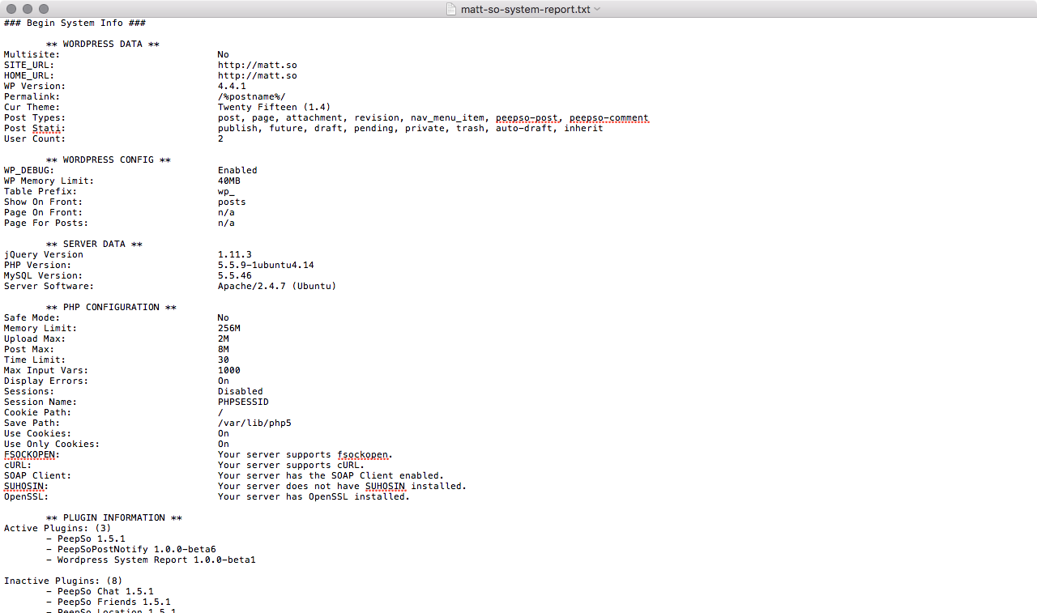Click the '** SERVER DATA **' heading

(x=94, y=244)
